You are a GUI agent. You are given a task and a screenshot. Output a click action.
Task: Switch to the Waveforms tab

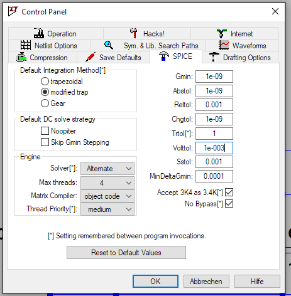[x=242, y=45]
